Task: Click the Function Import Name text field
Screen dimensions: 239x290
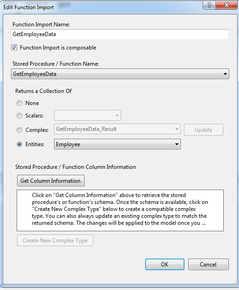Action: tap(120, 34)
